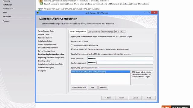
Task: Click the Installation Progress step
Action: [46, 67]
